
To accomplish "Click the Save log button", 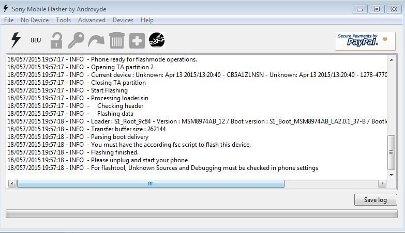I will 376,200.
